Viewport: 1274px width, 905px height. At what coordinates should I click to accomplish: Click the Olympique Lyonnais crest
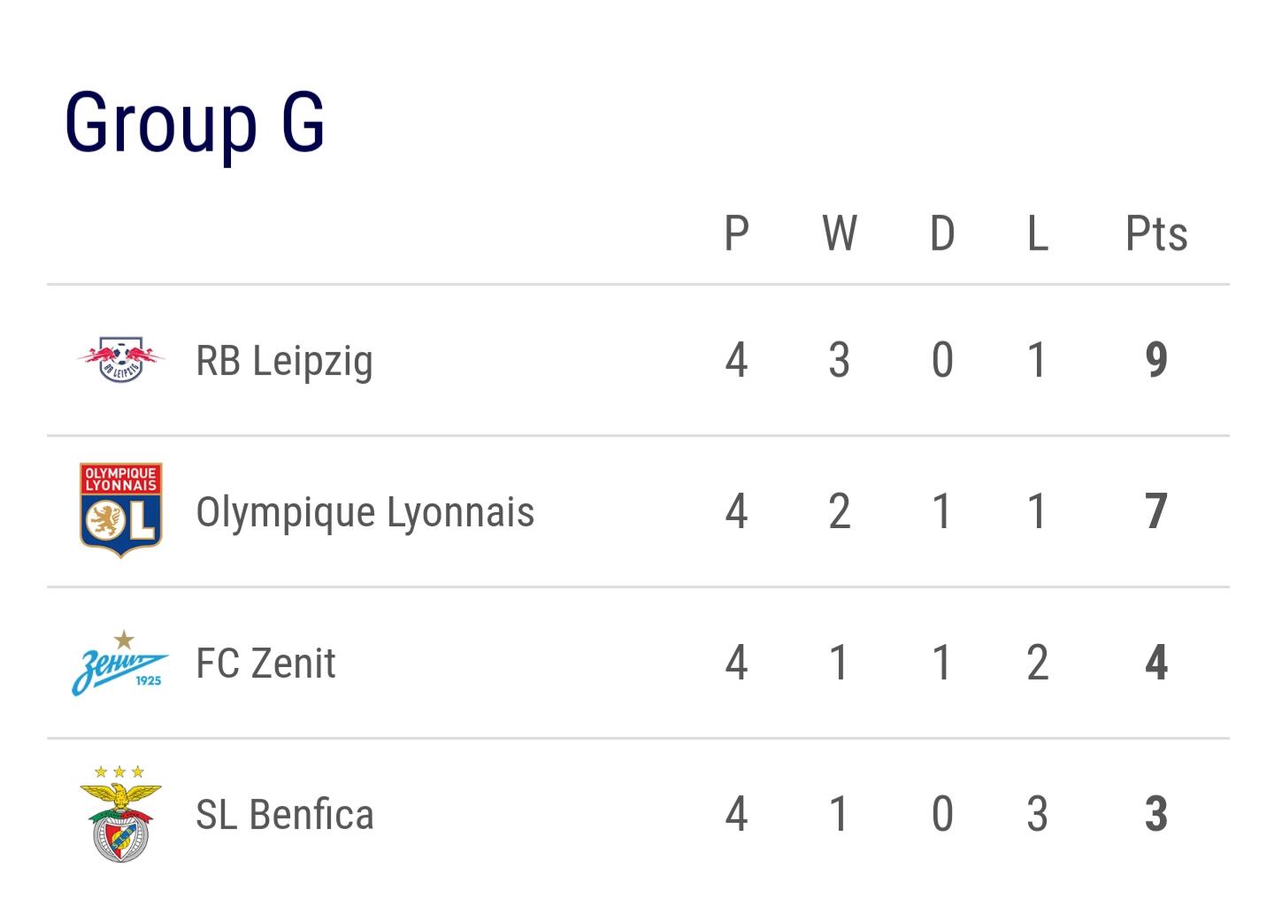click(120, 510)
